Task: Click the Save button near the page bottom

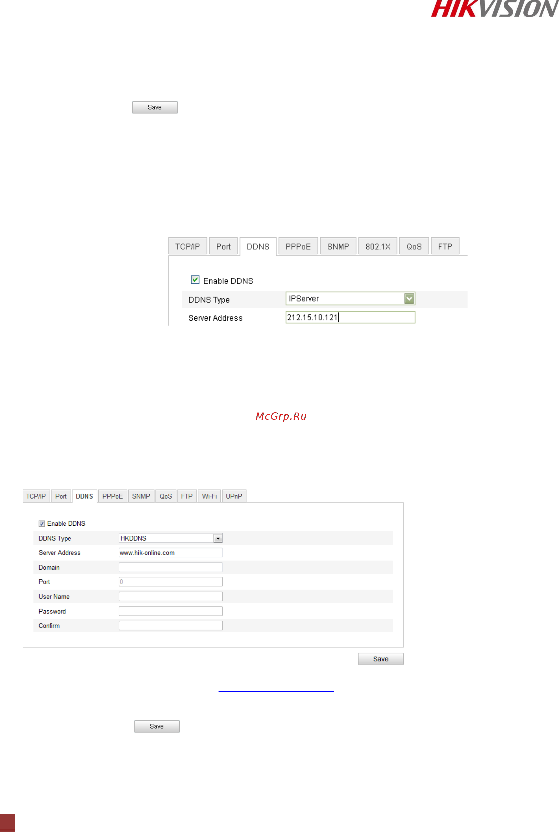Action: 157,726
